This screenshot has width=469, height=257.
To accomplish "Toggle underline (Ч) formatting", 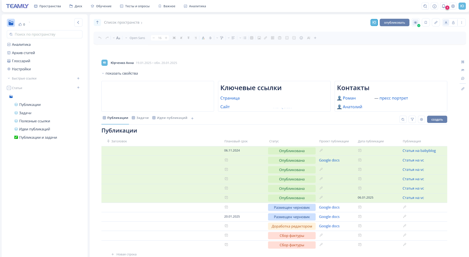I will coord(196,38).
